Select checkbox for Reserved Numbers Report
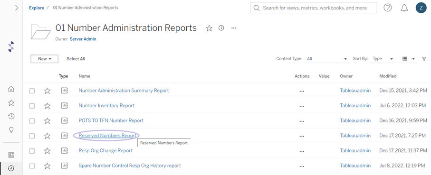The width and height of the screenshot is (431, 175). (32, 136)
